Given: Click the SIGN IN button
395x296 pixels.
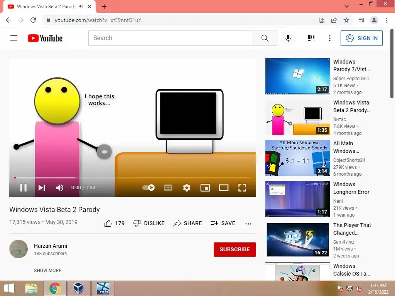Looking at the screenshot, I should tap(361, 38).
